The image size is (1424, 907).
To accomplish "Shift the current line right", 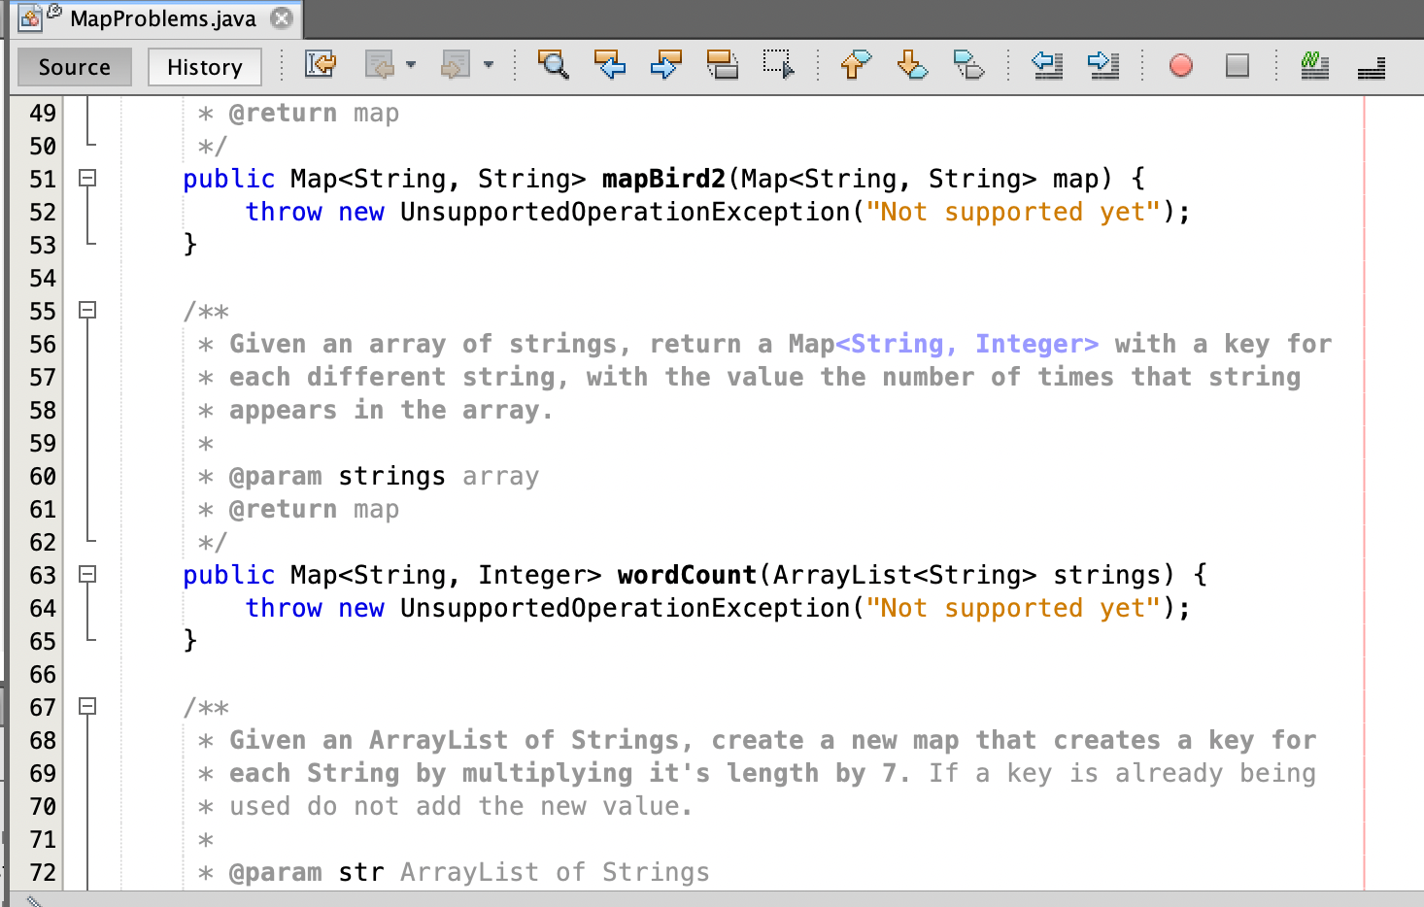I will coord(1102,65).
